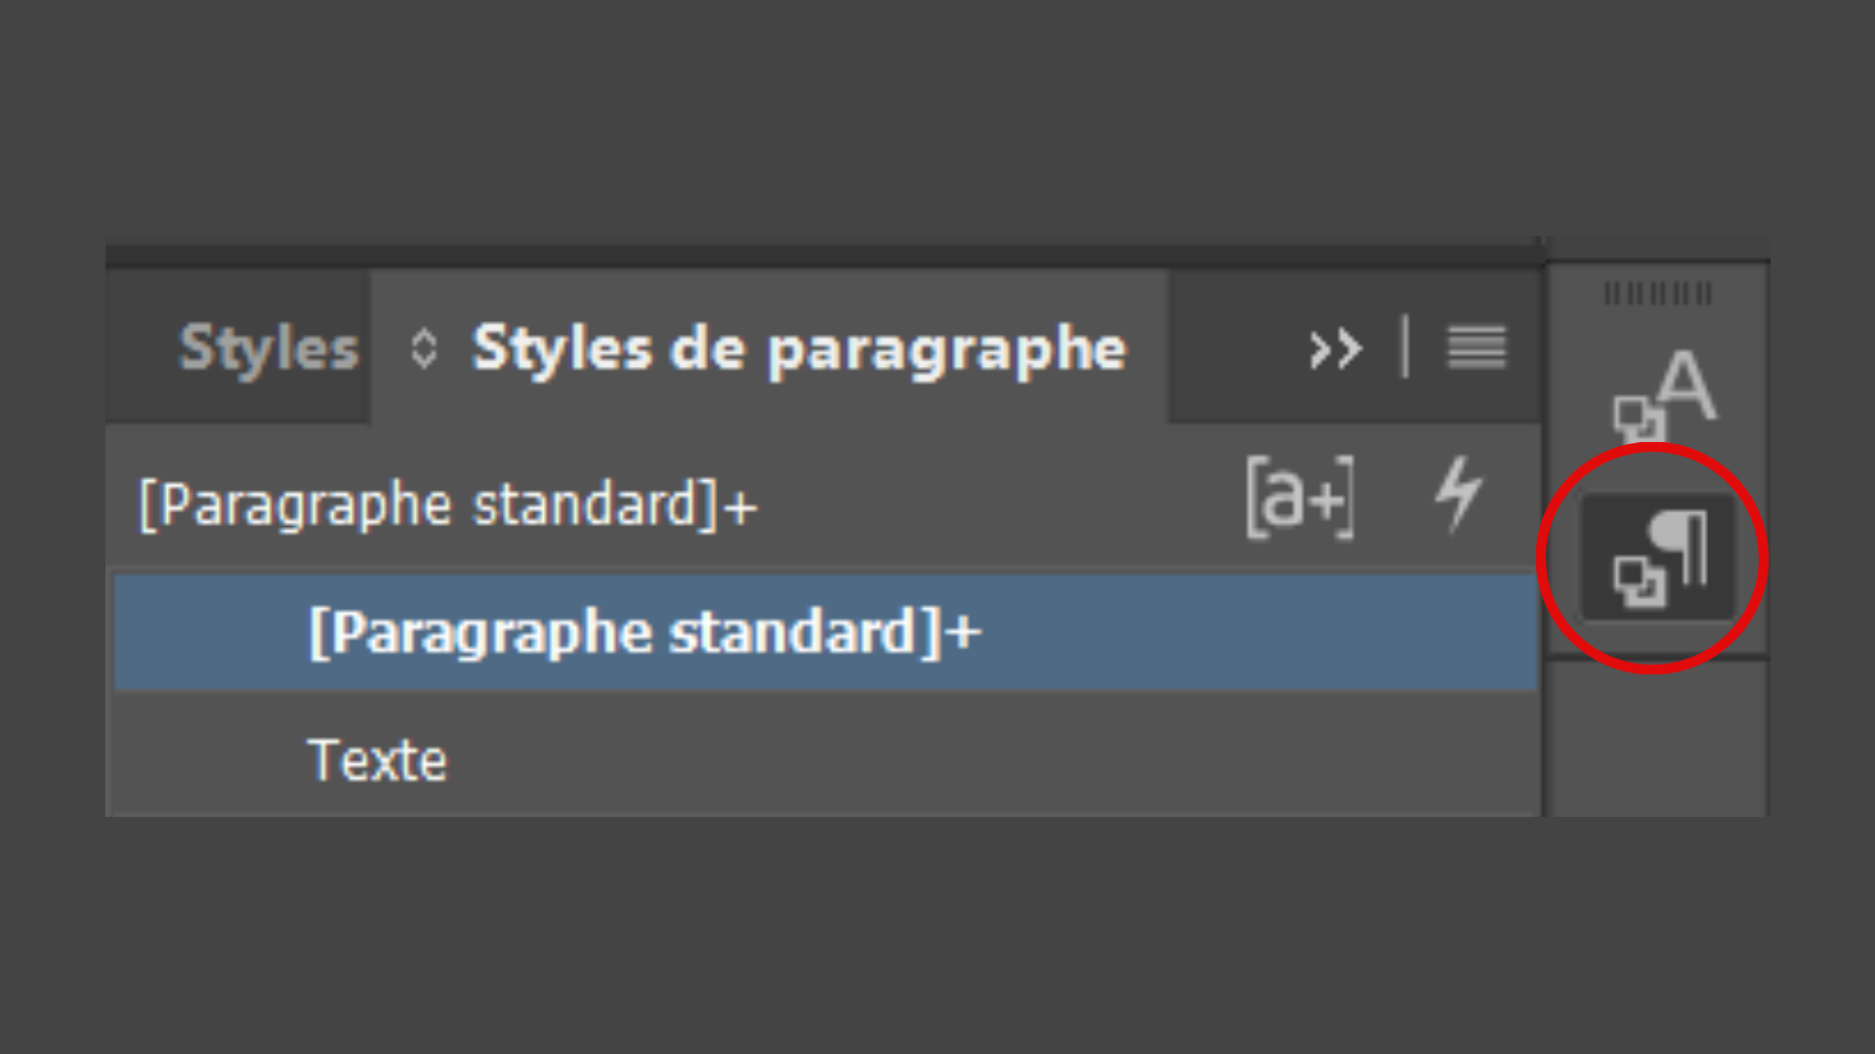Click the circled Paragraph Styles dock icon

click(x=1658, y=557)
